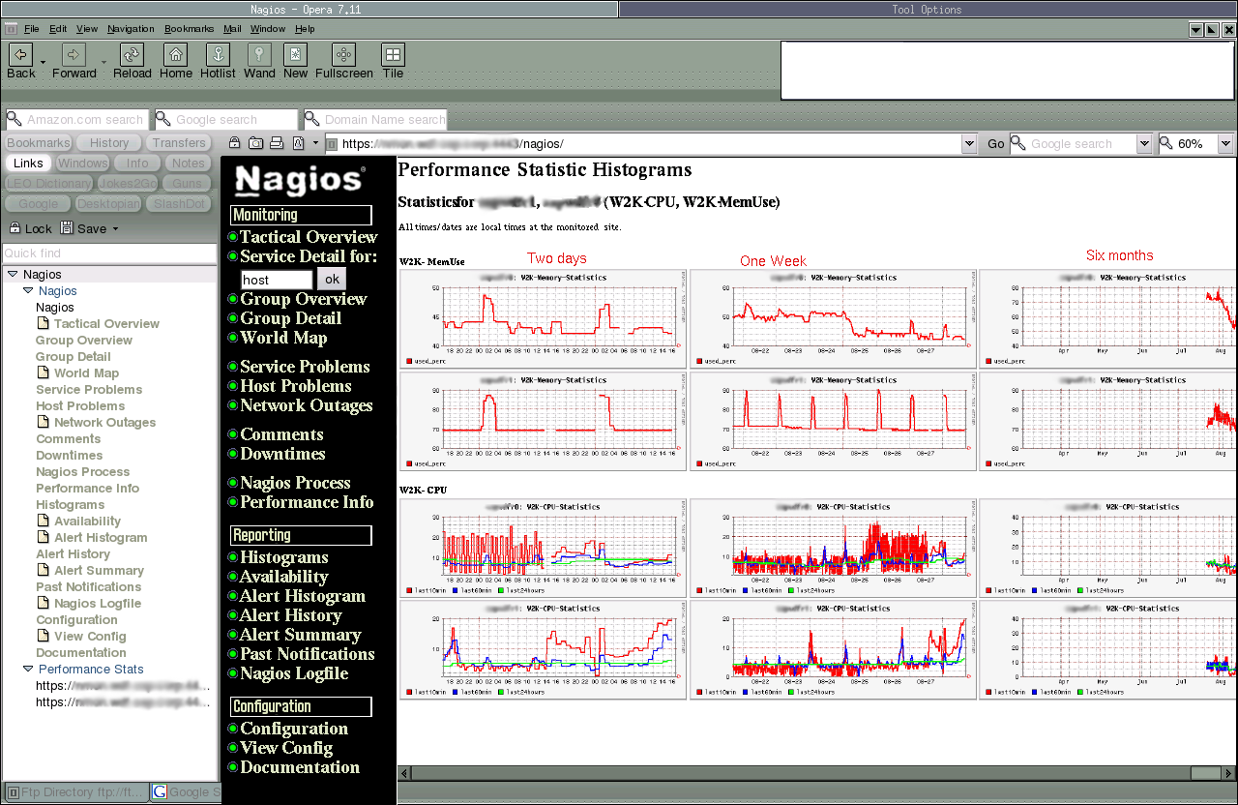Click the Quick find field in Links panel
This screenshot has height=805, width=1238.
109,253
